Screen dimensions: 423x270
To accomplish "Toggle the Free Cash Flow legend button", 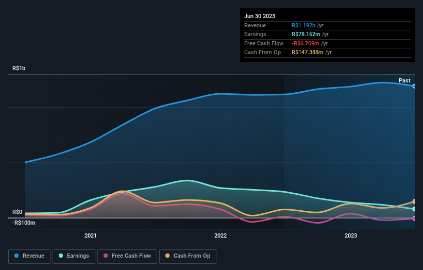I will [x=127, y=256].
